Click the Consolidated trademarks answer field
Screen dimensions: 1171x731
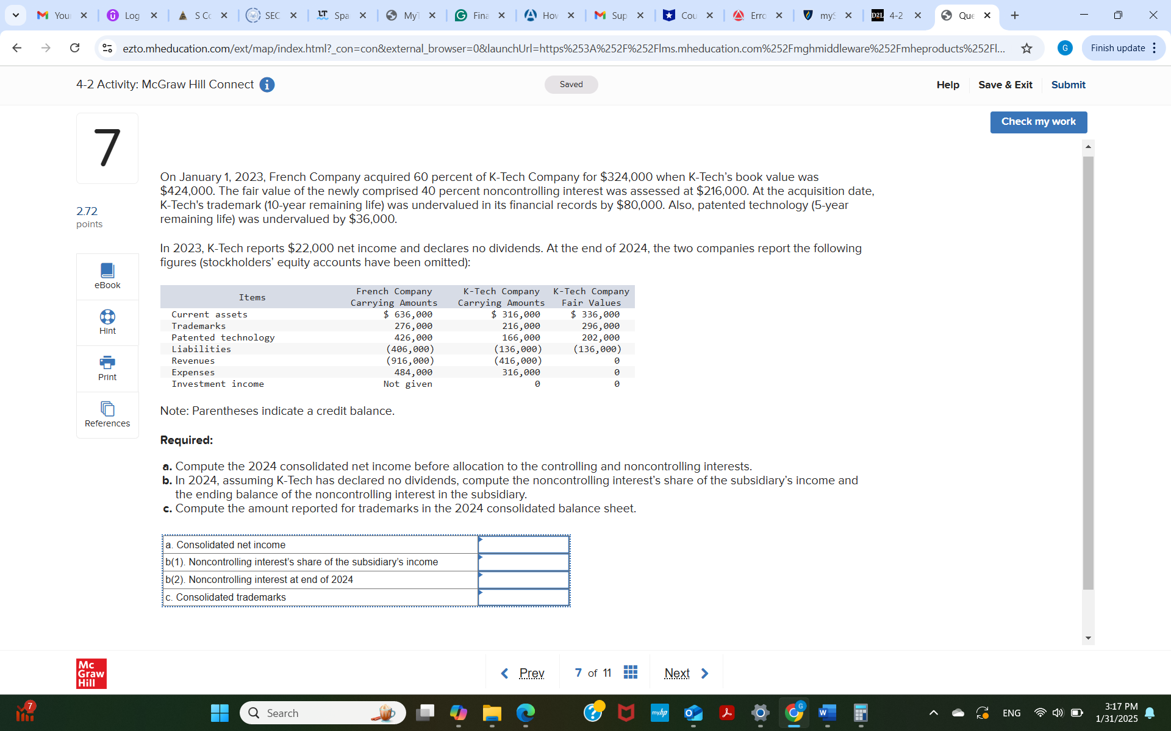524,598
